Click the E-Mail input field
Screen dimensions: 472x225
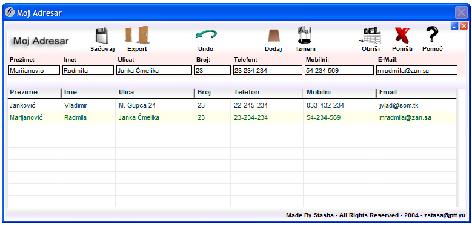[417, 70]
